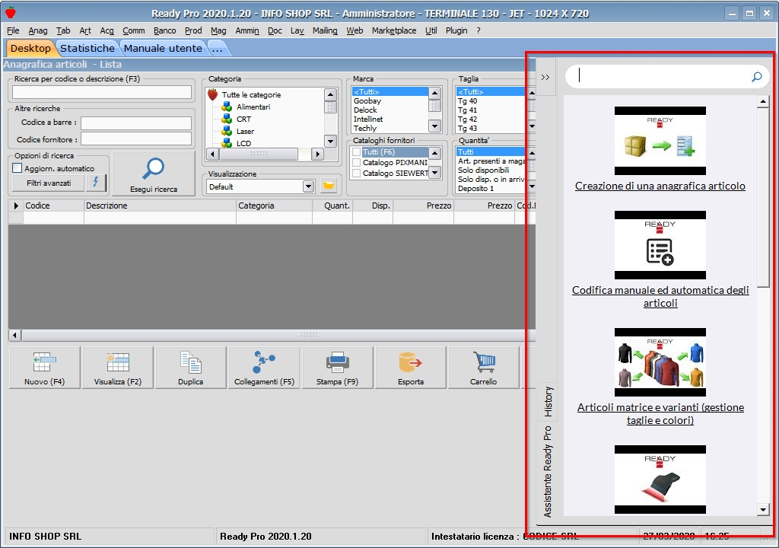Sort by the Descrizione column header
Image resolution: width=779 pixels, height=548 pixels.
[x=160, y=205]
